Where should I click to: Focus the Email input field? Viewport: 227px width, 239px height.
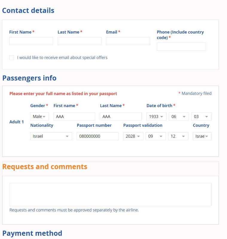click(x=128, y=41)
